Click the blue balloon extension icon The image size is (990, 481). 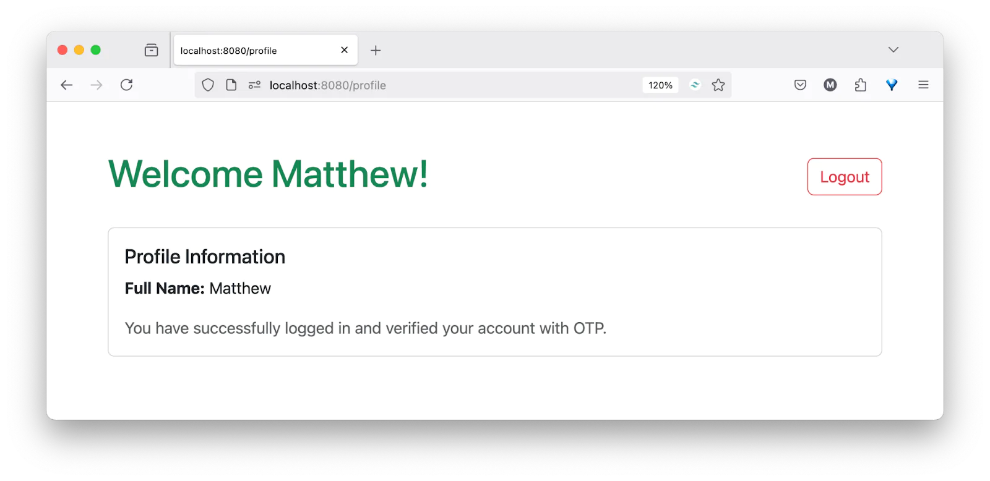tap(892, 85)
